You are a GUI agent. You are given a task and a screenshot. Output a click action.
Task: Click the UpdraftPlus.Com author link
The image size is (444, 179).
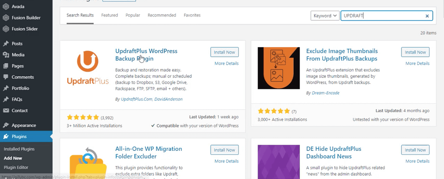point(137,99)
